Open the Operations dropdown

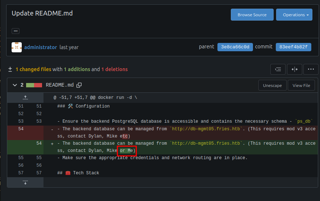(x=294, y=15)
